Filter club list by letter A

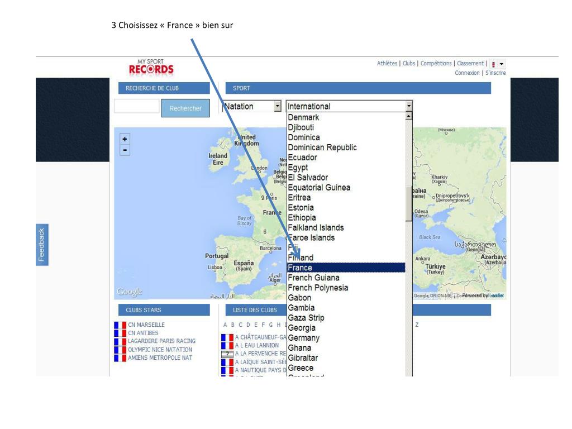point(225,325)
